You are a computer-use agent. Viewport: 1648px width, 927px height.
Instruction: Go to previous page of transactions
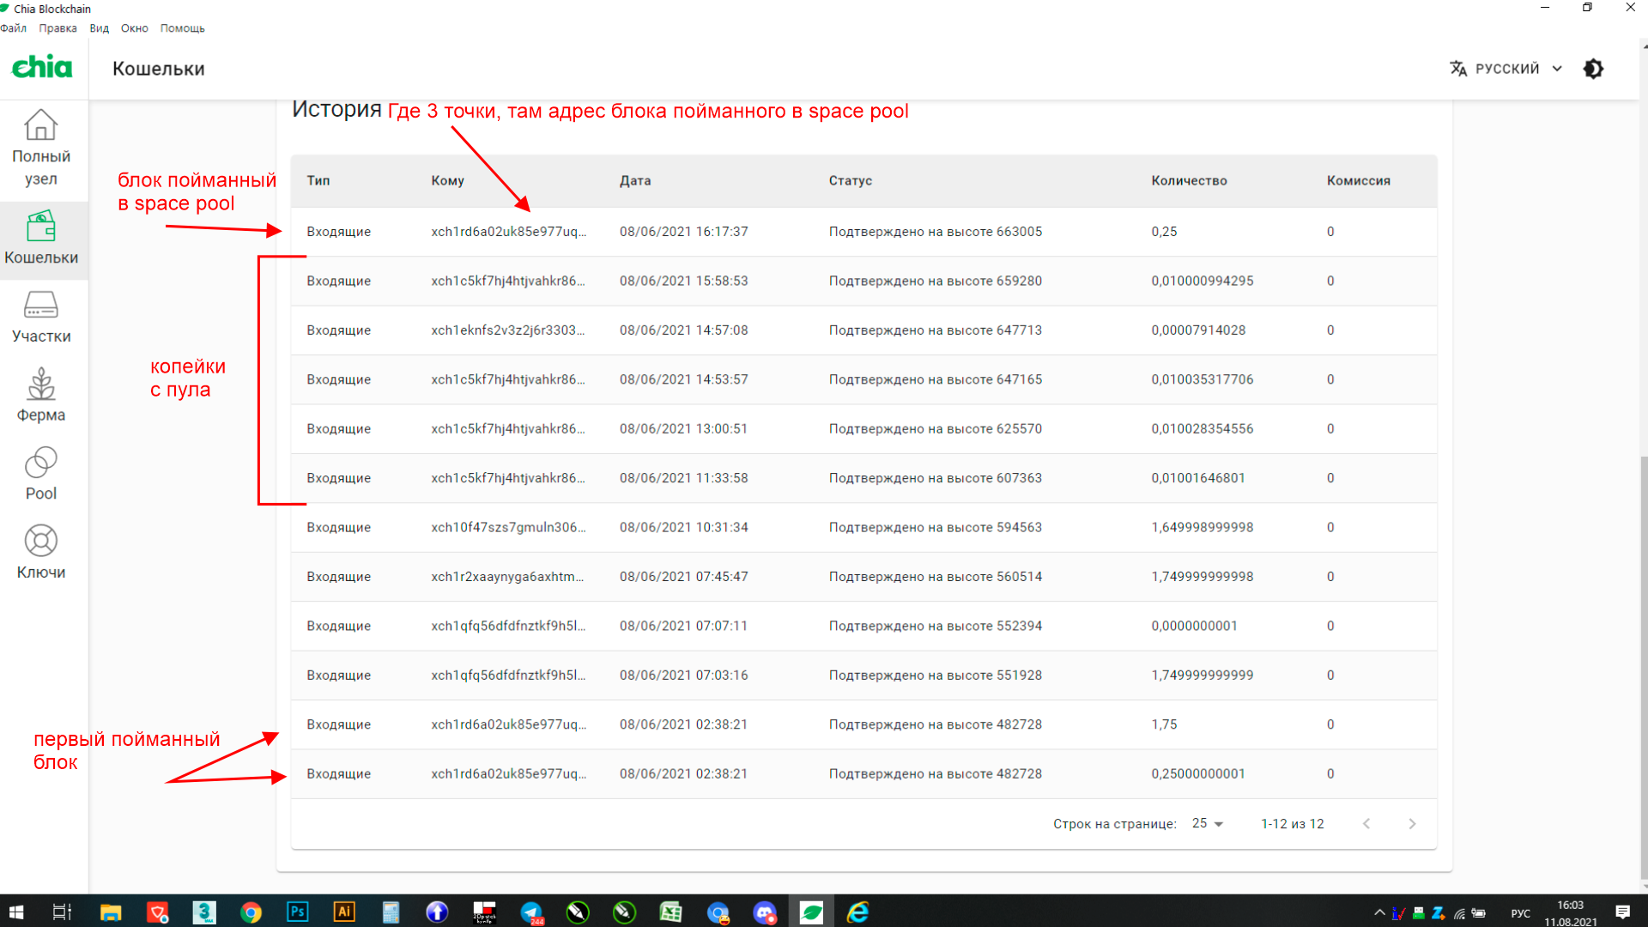coord(1366,823)
